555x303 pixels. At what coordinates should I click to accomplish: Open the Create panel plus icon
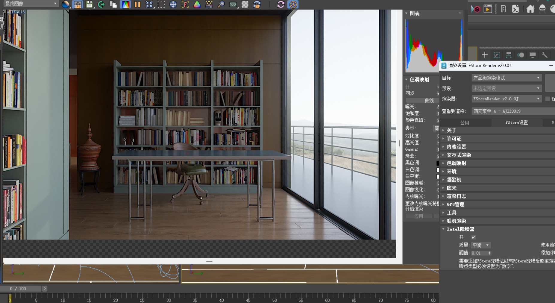tap(485, 55)
